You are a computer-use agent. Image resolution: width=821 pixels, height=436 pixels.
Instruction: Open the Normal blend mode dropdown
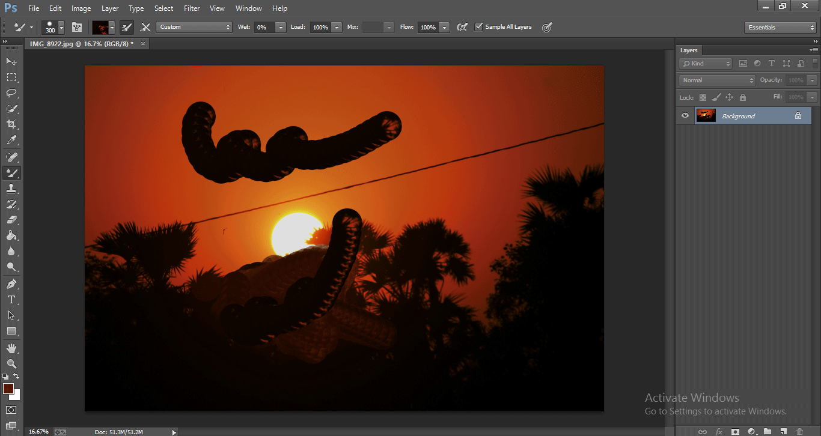pos(717,80)
